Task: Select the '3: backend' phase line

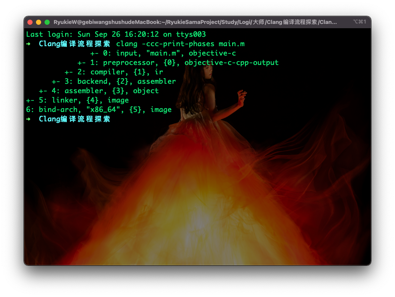Action: (x=114, y=82)
